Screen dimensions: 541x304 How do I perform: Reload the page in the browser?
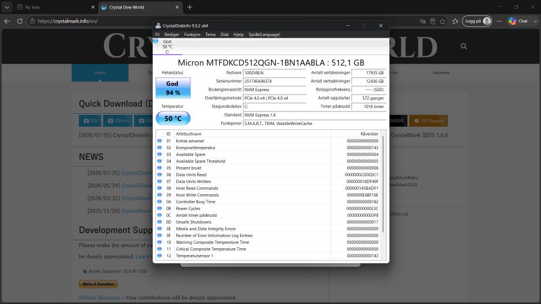pyautogui.click(x=20, y=21)
